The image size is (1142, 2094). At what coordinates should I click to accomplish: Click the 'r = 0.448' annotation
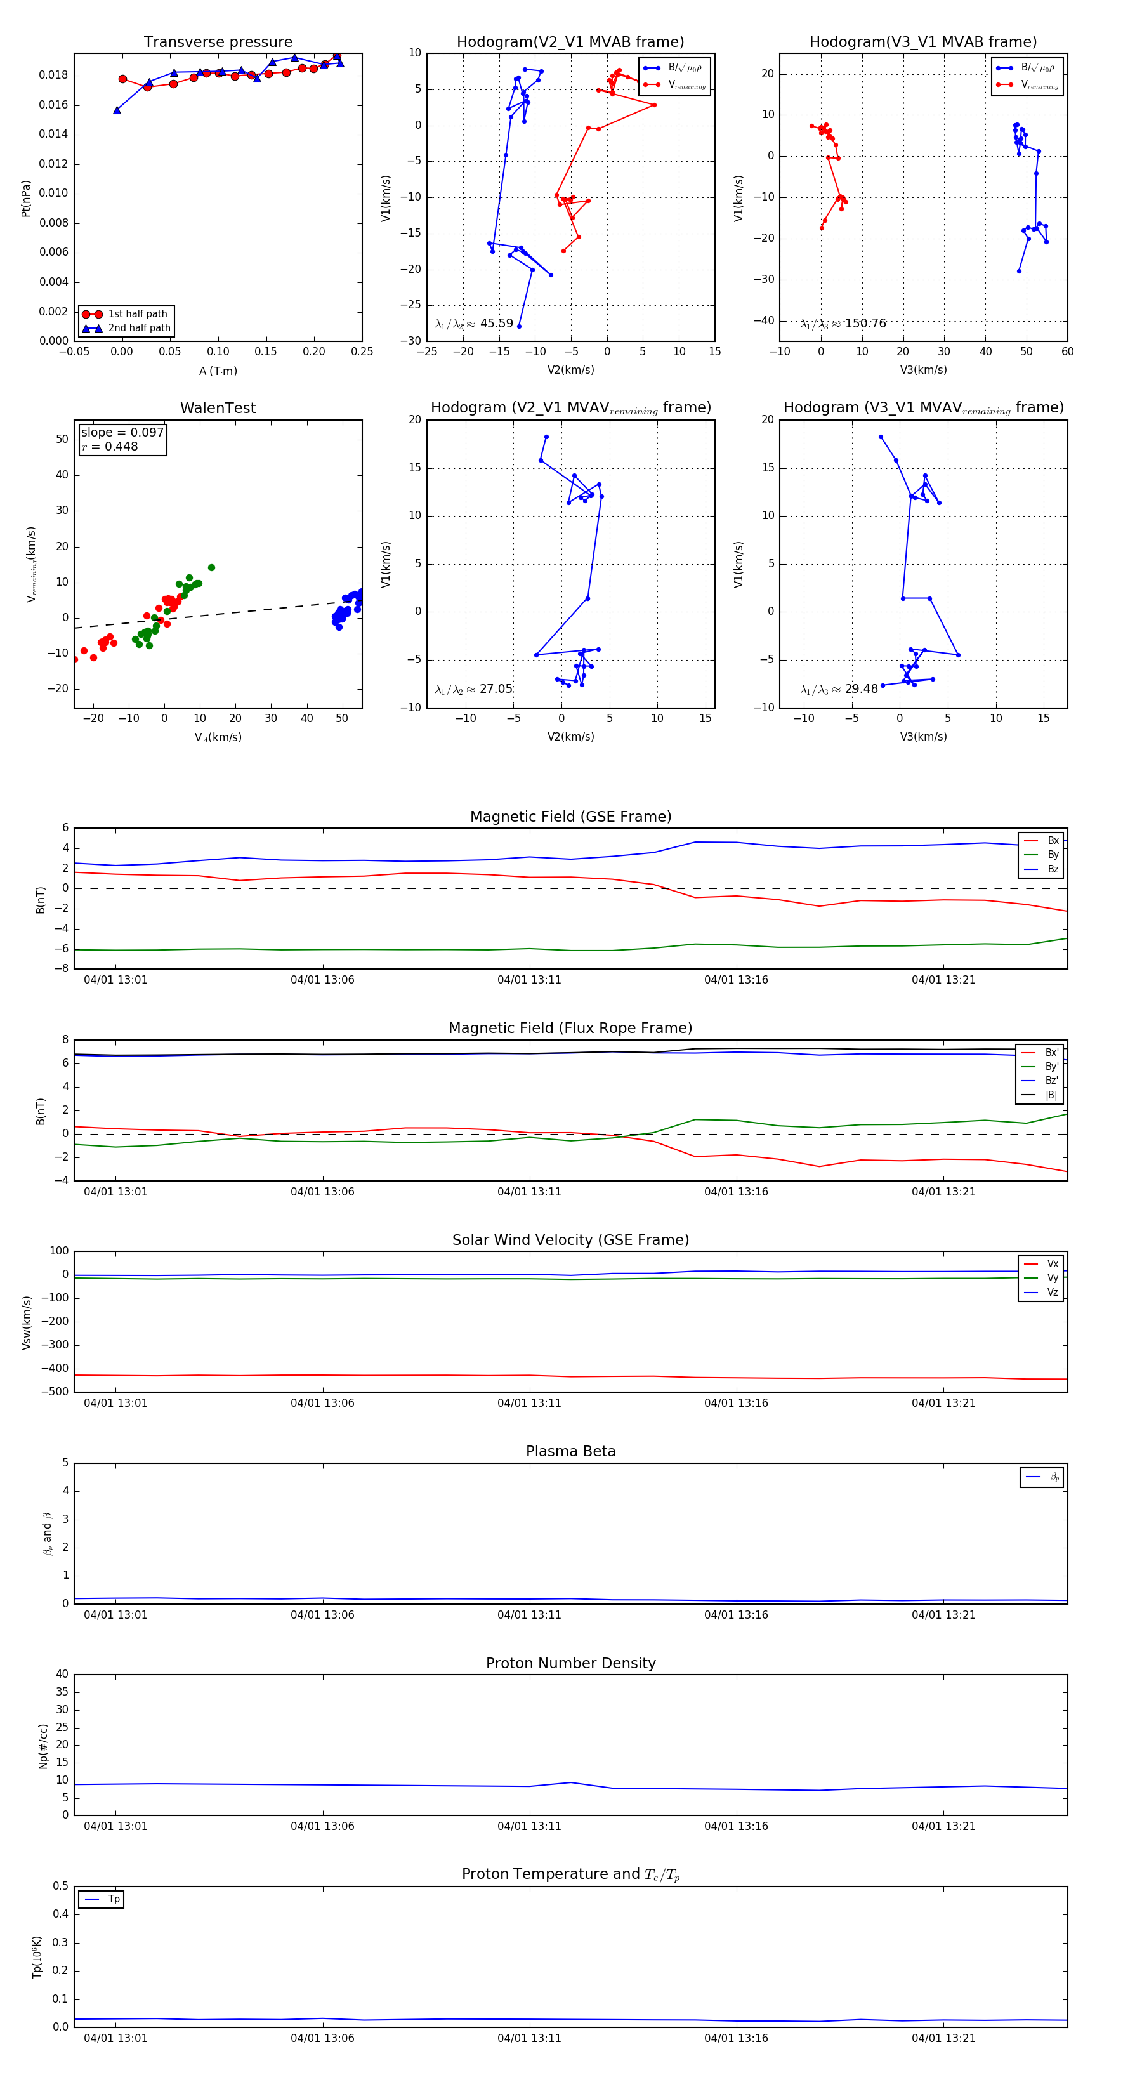pyautogui.click(x=110, y=446)
